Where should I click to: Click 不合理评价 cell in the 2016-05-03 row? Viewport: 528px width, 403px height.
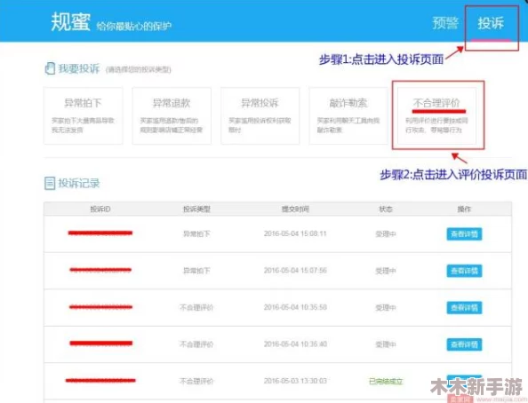coord(196,381)
